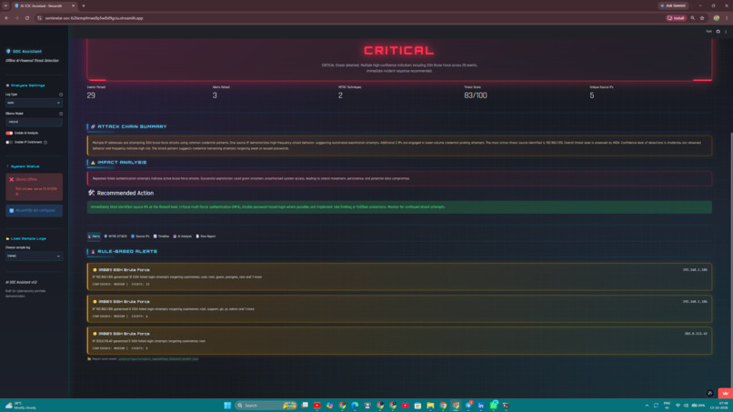Open Microsoft Store from the taskbar

[417, 406]
